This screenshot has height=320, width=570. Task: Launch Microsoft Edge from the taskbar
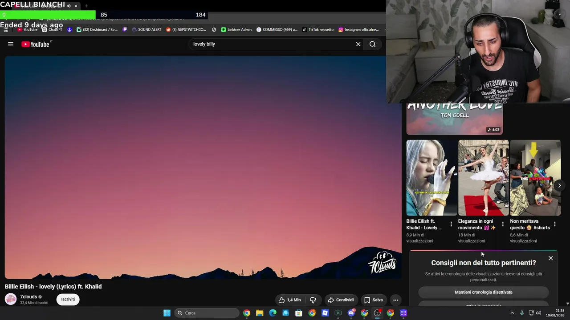click(x=273, y=313)
